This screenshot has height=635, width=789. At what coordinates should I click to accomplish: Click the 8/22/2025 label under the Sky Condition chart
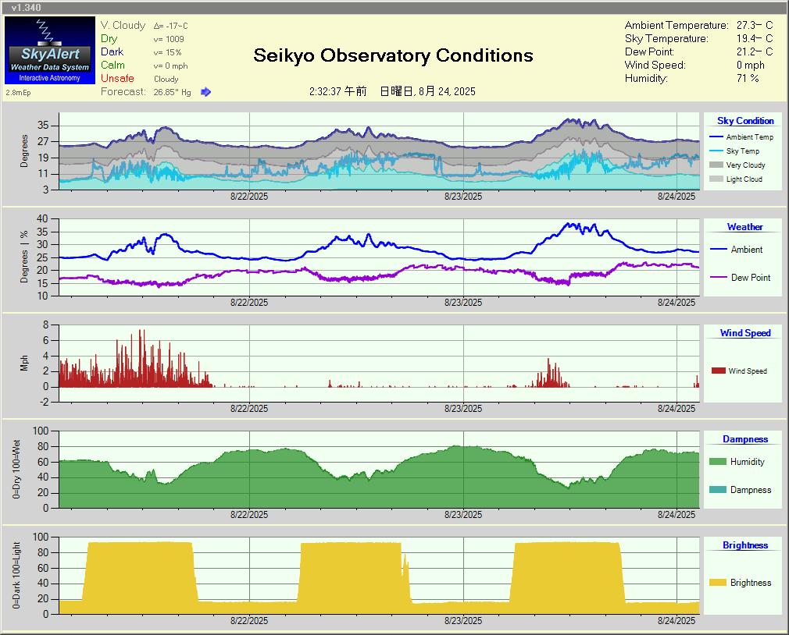(x=249, y=197)
